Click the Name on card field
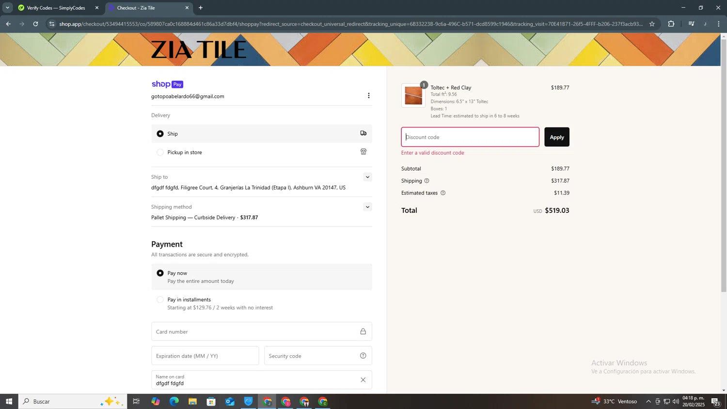The height and width of the screenshot is (409, 727). 262,380
